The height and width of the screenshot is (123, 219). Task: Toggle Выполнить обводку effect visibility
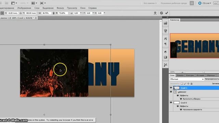(181, 99)
